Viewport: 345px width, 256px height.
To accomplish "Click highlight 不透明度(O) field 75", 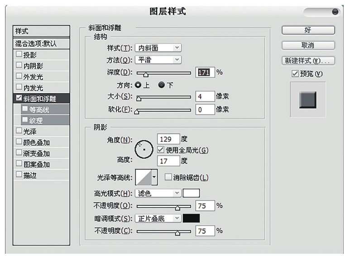I will [x=205, y=206].
